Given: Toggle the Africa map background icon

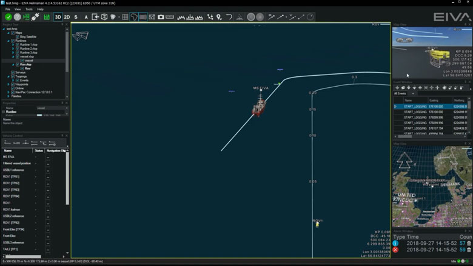Looking at the screenshot, I should coord(134,17).
